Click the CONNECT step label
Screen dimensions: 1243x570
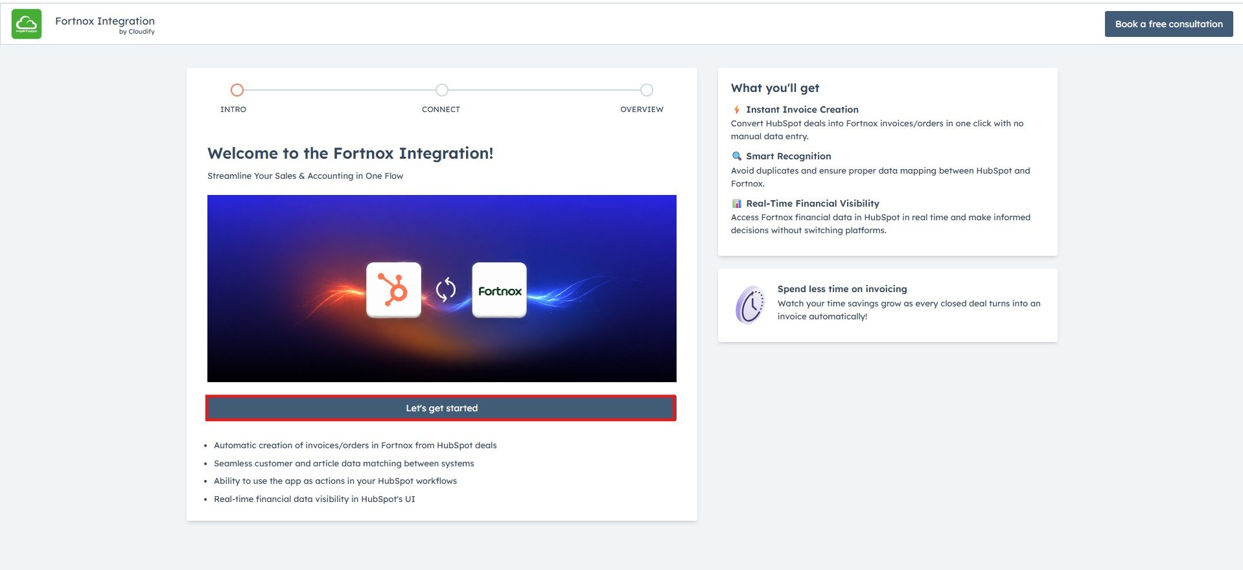click(x=441, y=109)
